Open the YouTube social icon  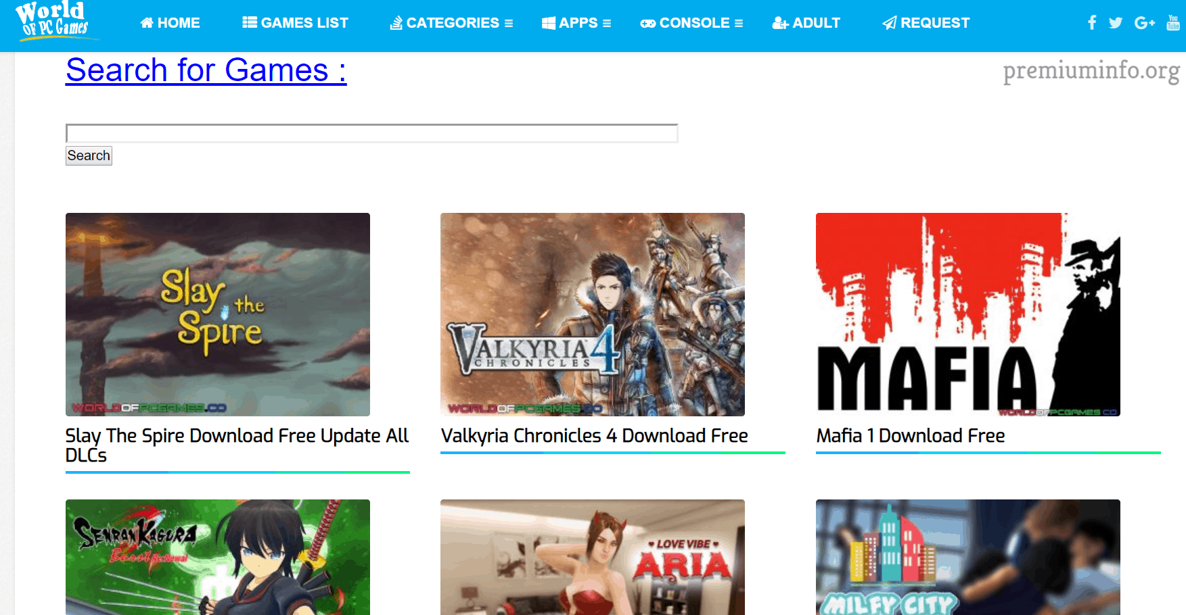click(x=1173, y=23)
